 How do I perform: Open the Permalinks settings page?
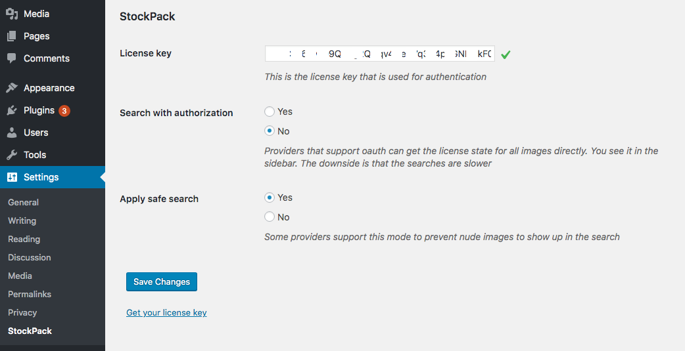30,295
